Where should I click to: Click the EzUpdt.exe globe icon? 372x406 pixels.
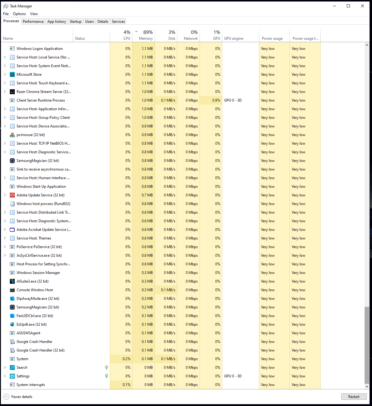coord(12,324)
